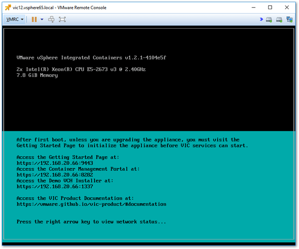
Task: Click the Intel Xeon CPU info line
Action: point(81,69)
